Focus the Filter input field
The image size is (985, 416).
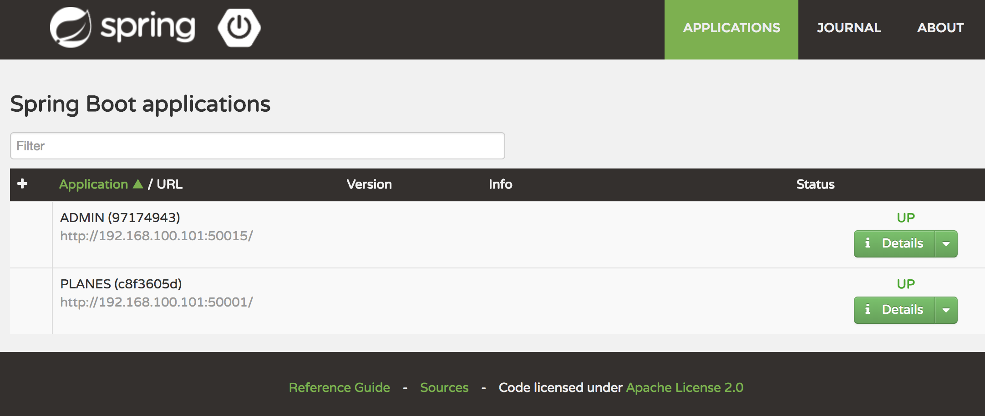click(258, 146)
